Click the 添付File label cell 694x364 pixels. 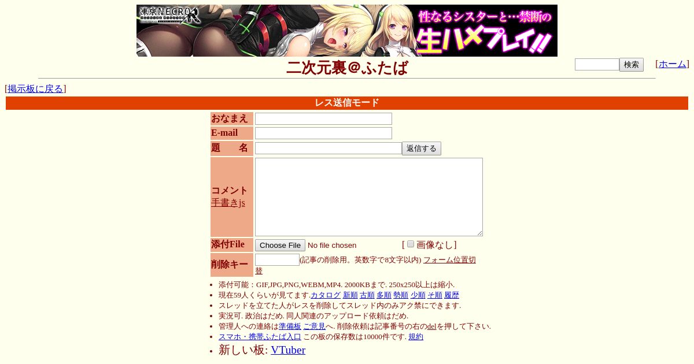232,245
